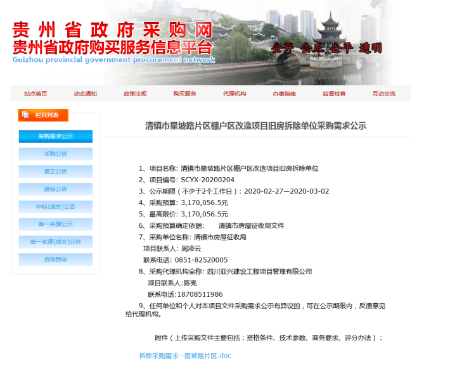Click the Guizhou provincial government procurement network text
This screenshot has height=374, width=469.
(113, 59)
